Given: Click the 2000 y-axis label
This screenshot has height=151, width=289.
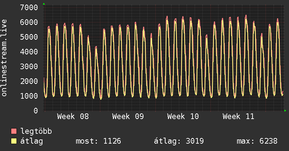Looking at the screenshot, I should click(x=29, y=81).
